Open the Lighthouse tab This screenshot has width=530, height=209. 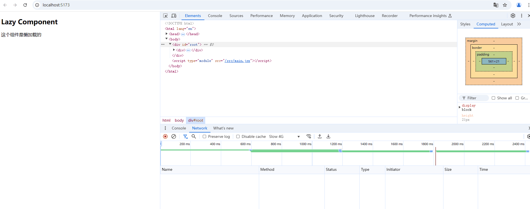[365, 16]
